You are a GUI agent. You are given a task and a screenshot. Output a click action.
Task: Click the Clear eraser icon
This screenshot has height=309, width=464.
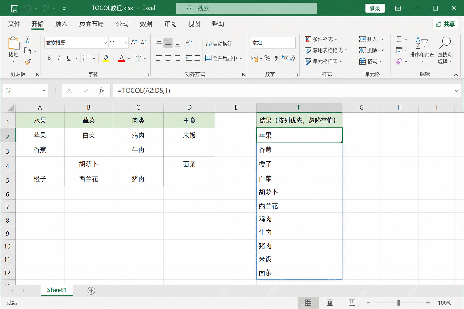(399, 61)
